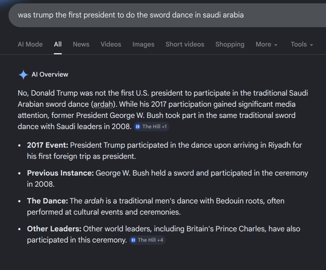Open The Hill +1 source chip
Image resolution: width=326 pixels, height=270 pixels.
152,127
